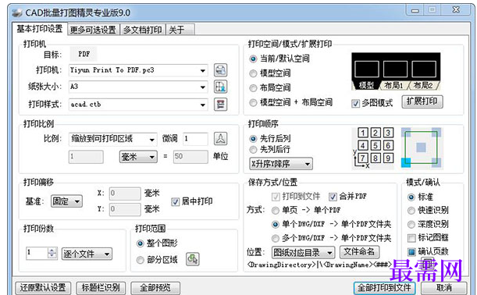
Task: Click the print copies number field
Action: pos(37,253)
